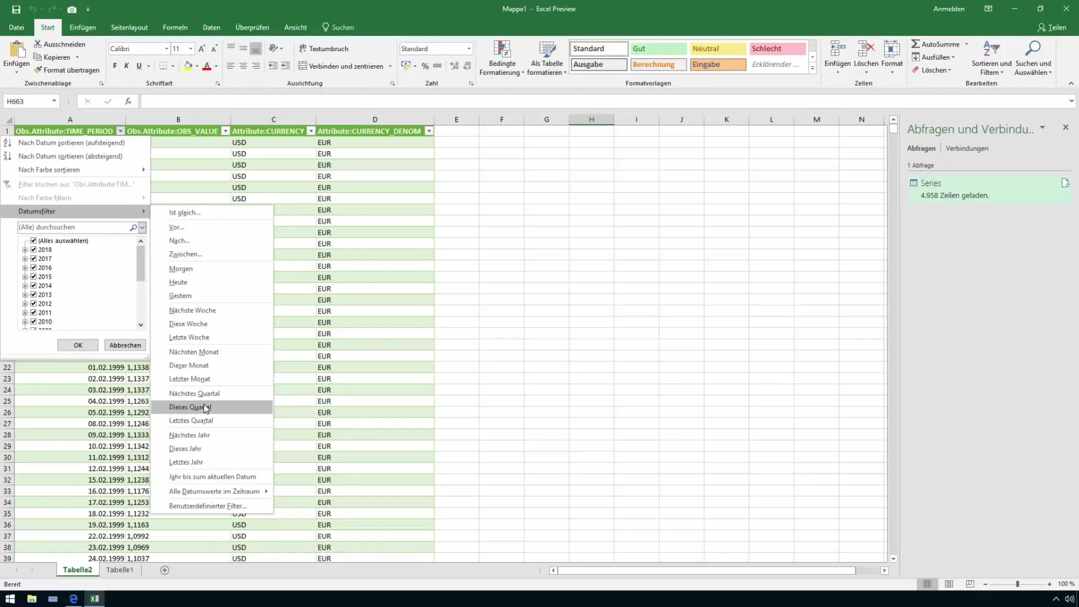The width and height of the screenshot is (1079, 607).
Task: Toggle italic formatting (K)
Action: [x=126, y=66]
